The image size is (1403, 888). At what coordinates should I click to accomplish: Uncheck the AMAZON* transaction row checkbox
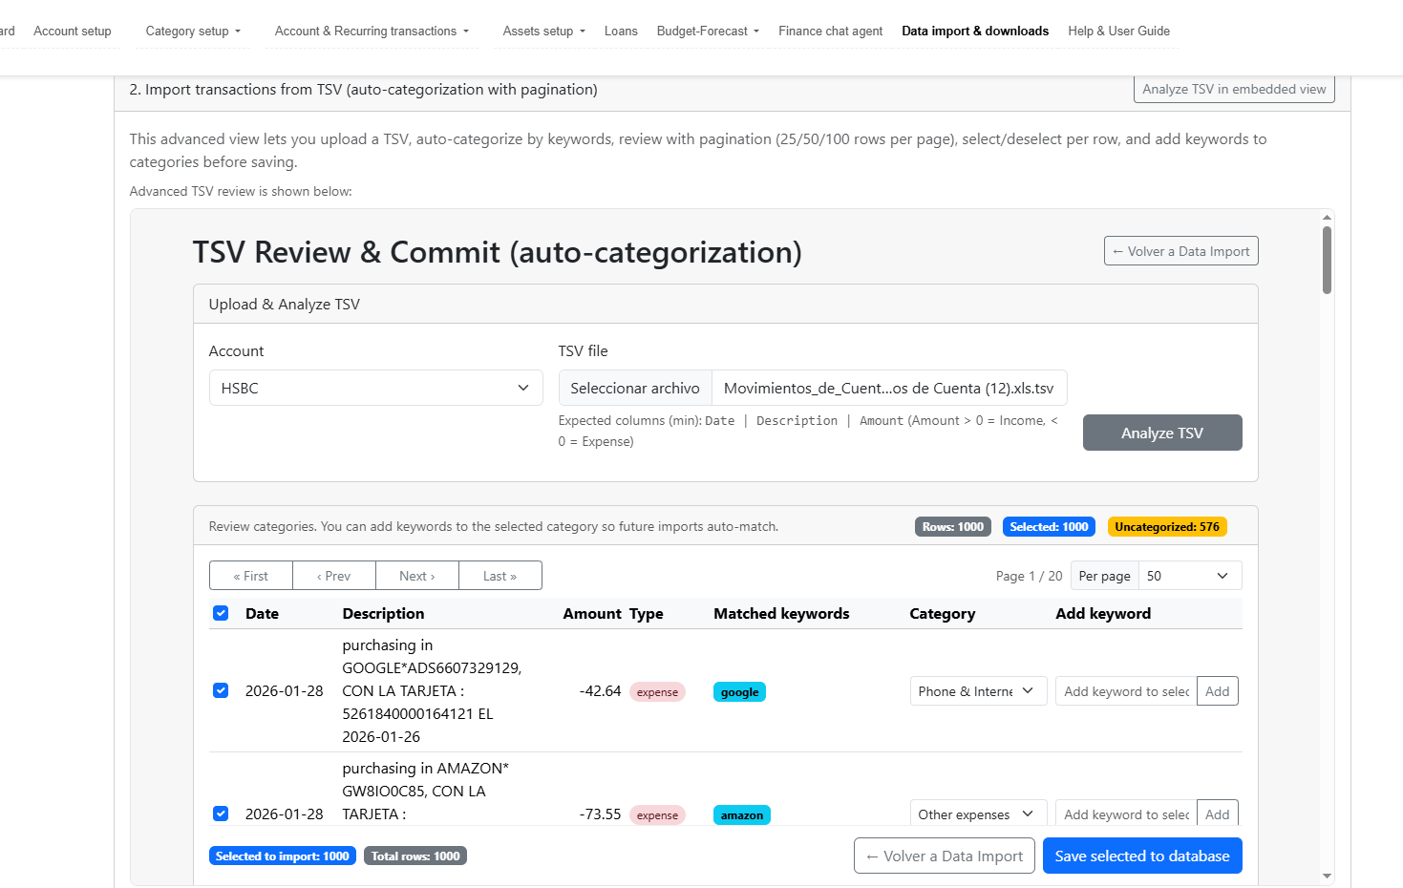(x=221, y=814)
